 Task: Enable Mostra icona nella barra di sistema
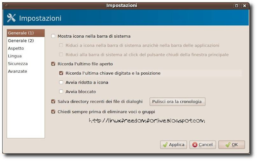coord(53,36)
